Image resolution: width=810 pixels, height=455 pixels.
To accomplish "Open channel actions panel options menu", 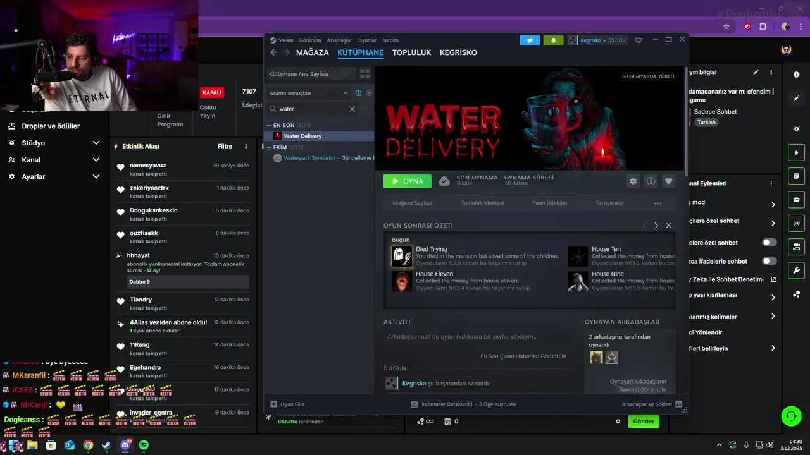I will [771, 183].
